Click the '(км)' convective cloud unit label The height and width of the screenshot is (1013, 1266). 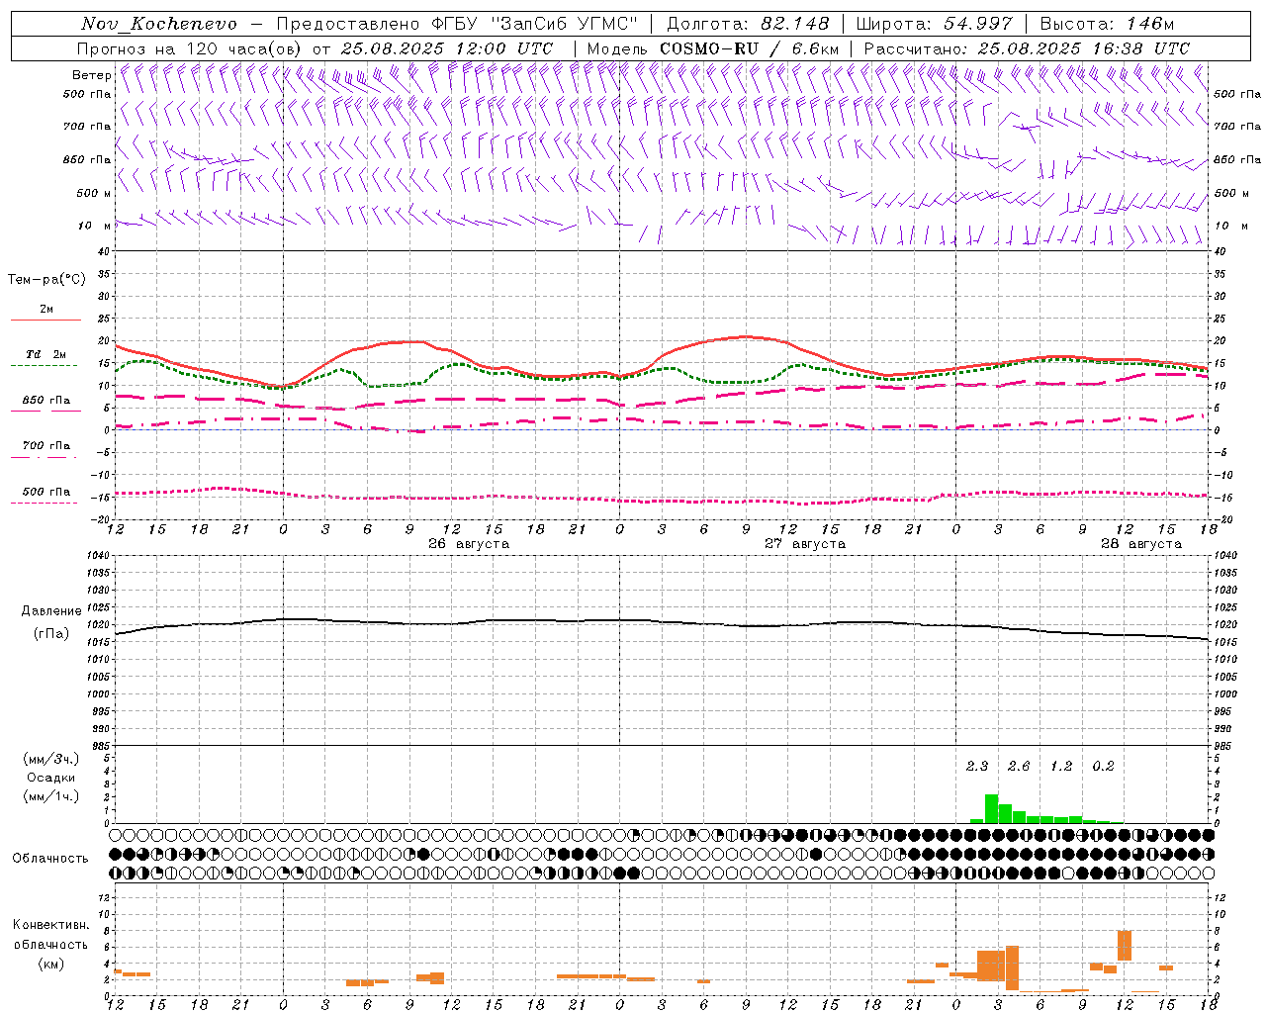pyautogui.click(x=51, y=964)
